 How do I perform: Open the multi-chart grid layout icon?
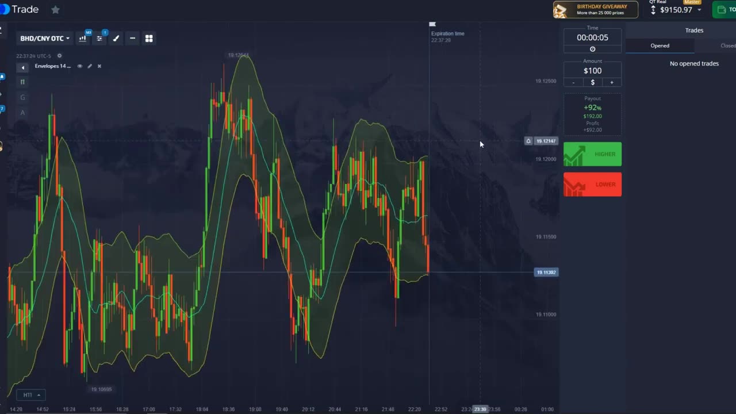[149, 39]
